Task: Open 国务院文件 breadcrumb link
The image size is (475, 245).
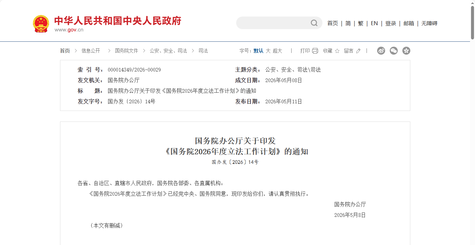Action: click(x=126, y=51)
